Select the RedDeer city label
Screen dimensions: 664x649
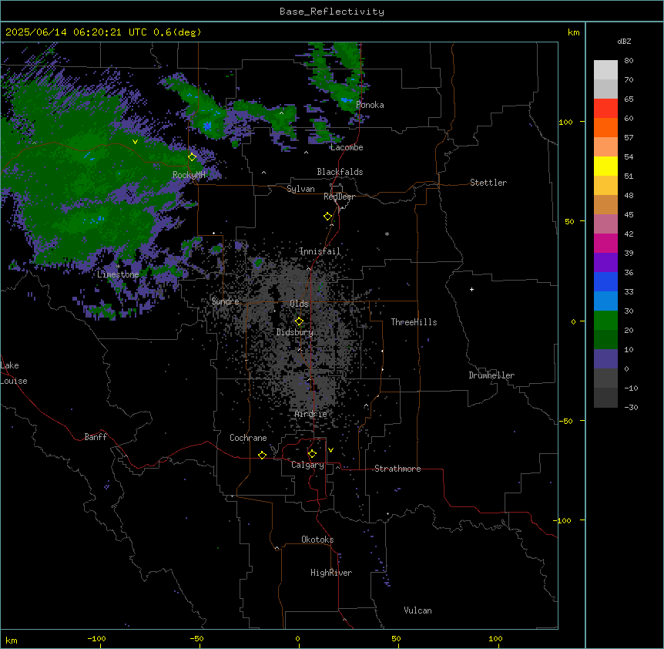point(339,197)
